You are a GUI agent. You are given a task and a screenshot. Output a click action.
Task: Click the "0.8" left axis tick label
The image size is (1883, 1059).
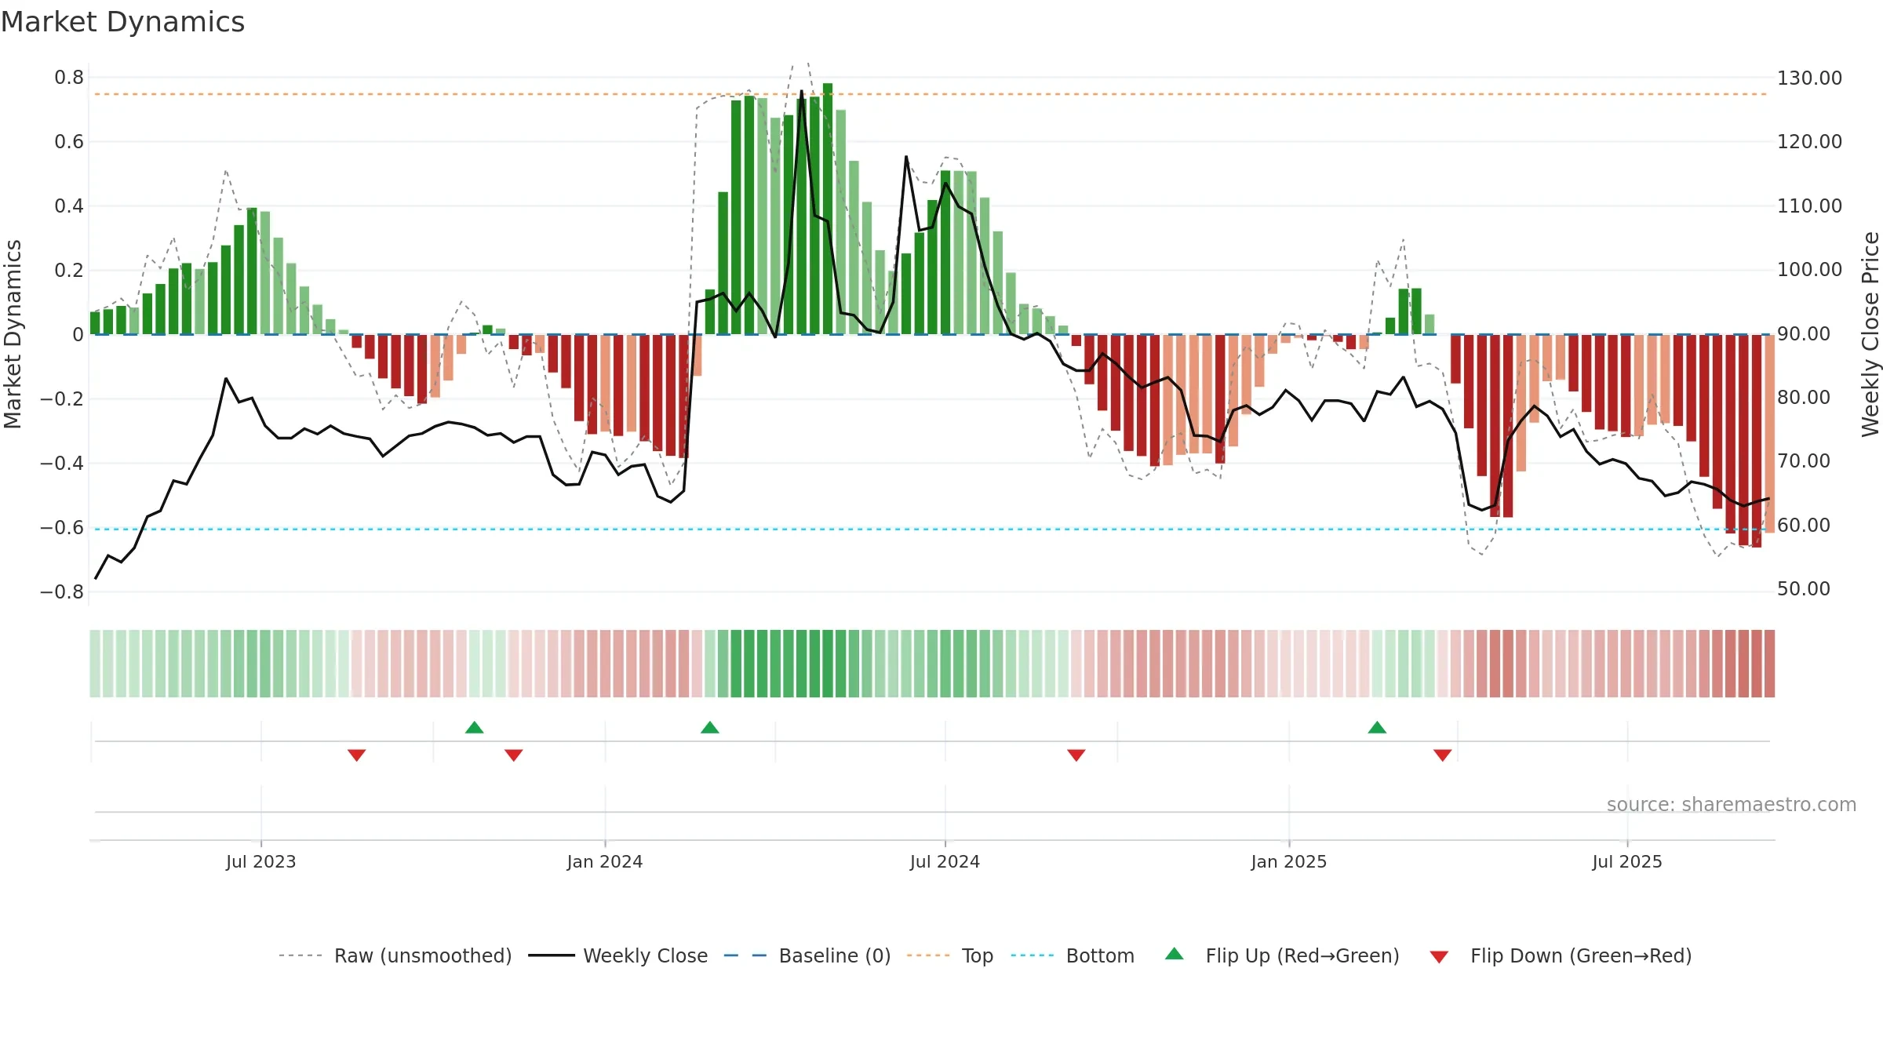[x=69, y=78]
